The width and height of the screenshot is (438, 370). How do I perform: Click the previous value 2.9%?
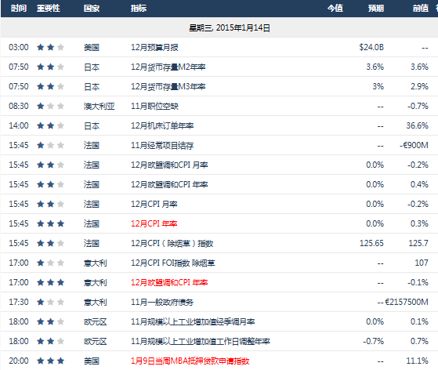coord(419,86)
